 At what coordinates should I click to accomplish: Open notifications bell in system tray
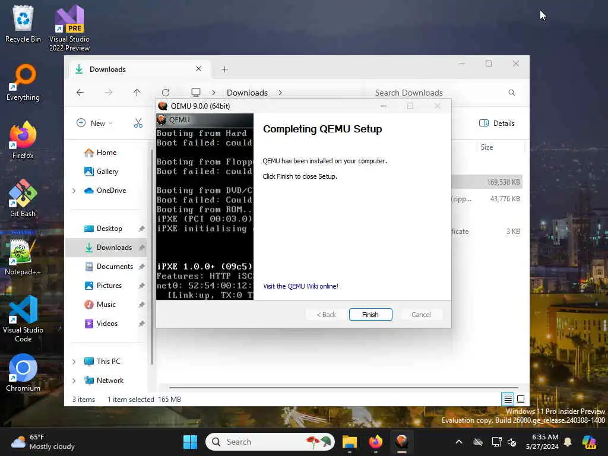click(568, 442)
